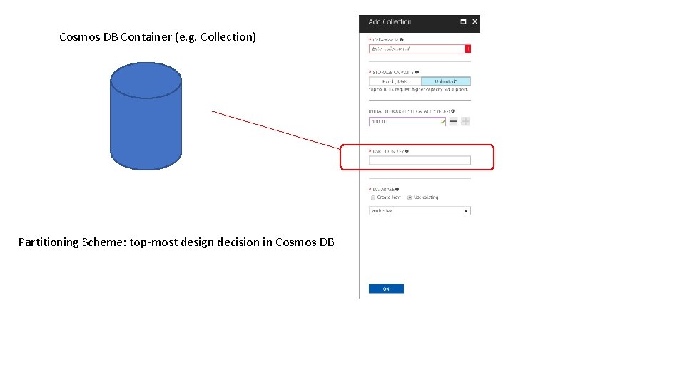The height and width of the screenshot is (385, 685).
Task: Click the Database info icon
Action: 397,190
